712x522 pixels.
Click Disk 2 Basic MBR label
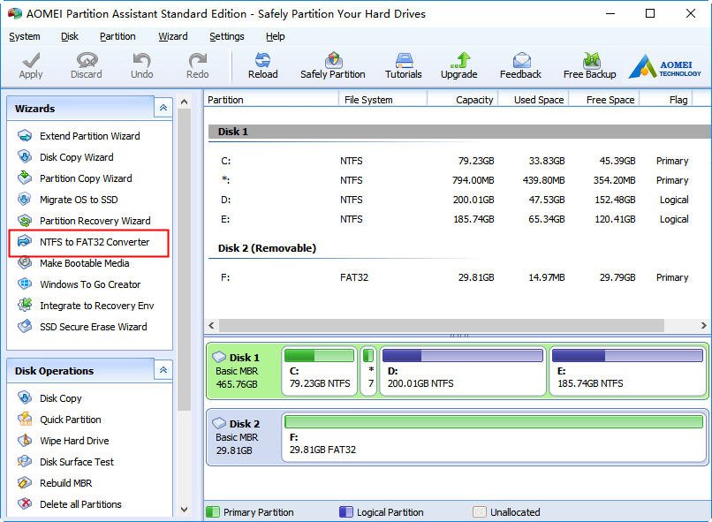[237, 437]
